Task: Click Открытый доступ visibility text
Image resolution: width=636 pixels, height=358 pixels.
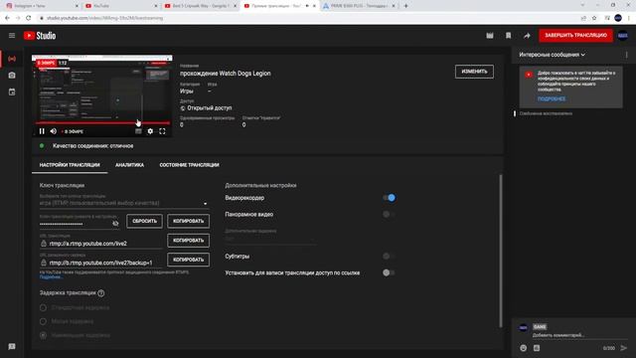Action: point(210,108)
